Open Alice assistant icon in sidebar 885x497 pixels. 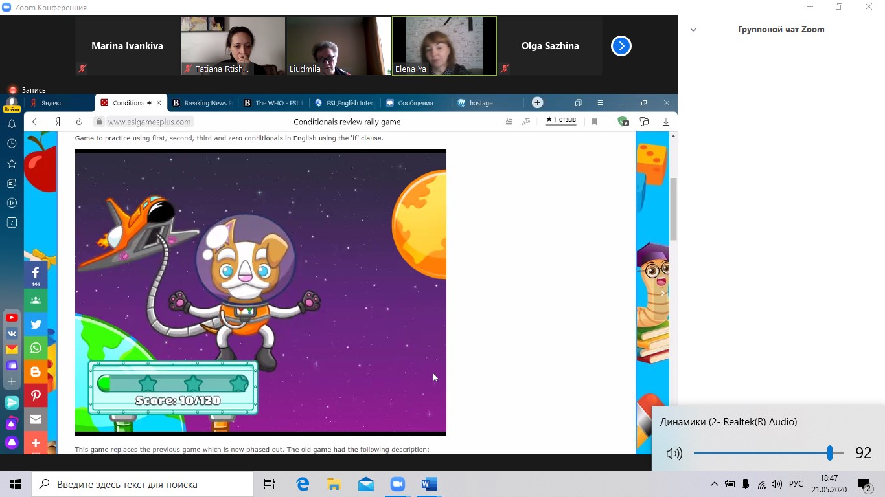12,443
